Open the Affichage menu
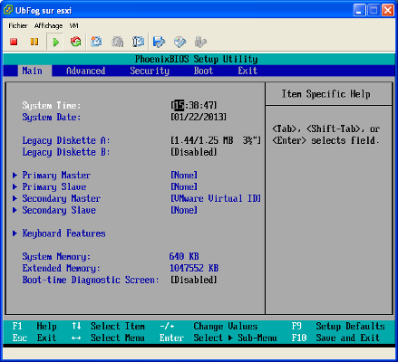 48,25
